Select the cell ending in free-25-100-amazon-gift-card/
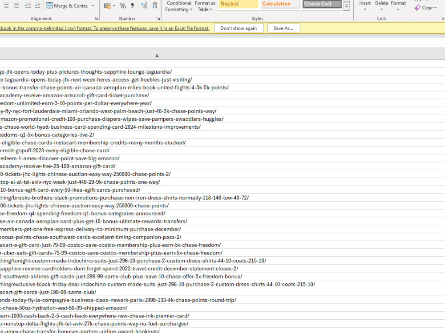445x333 pixels. (222, 166)
